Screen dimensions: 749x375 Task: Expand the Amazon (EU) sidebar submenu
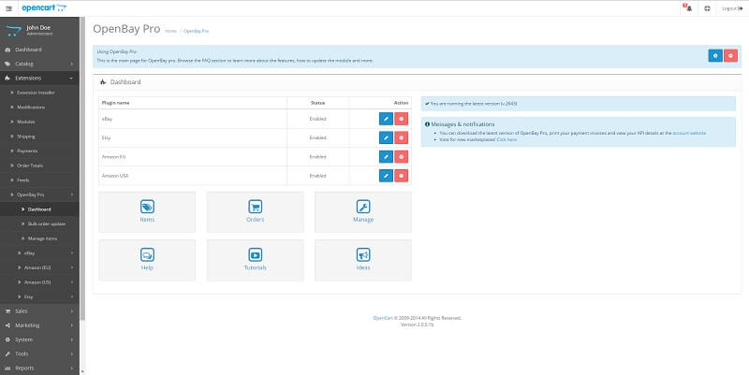[39, 267]
